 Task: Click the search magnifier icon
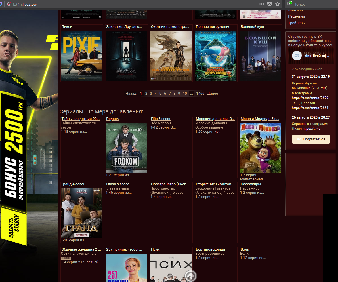(x=289, y=4)
